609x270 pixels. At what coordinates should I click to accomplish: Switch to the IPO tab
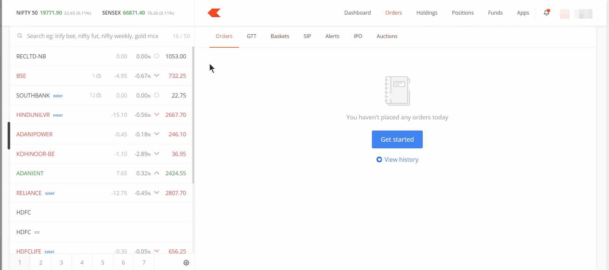click(358, 36)
